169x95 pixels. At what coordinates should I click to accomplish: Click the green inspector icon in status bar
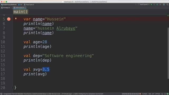tap(168, 94)
